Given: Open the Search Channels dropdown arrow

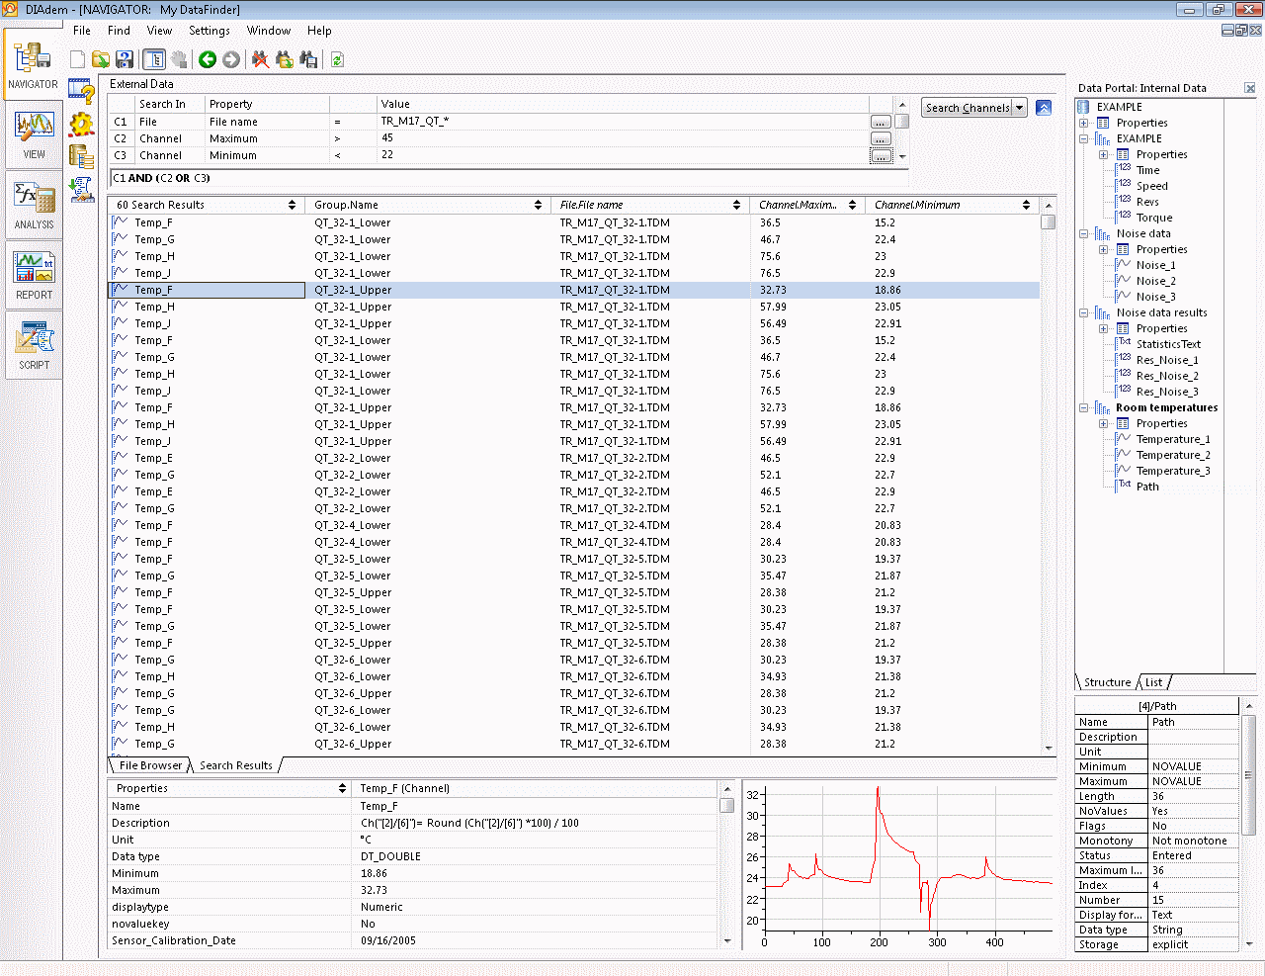Looking at the screenshot, I should coord(1020,108).
